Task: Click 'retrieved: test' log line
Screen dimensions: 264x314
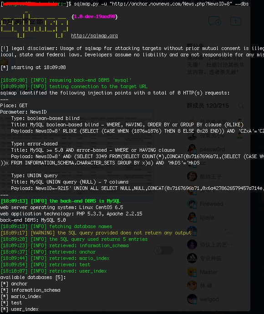Action: tap(46, 265)
